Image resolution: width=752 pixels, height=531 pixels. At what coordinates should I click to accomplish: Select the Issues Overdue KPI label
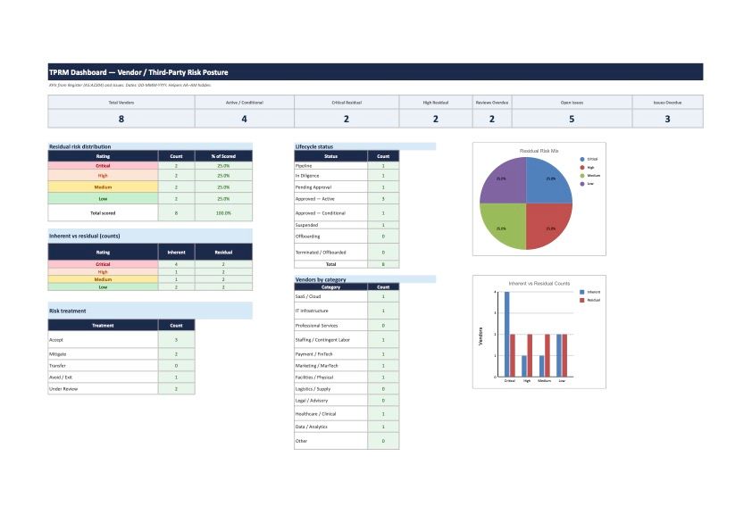click(667, 103)
